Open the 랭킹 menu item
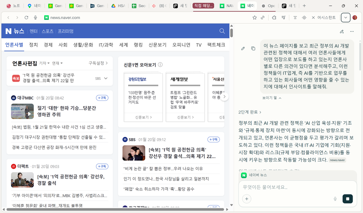This screenshot has height=213, width=363. click(x=138, y=45)
